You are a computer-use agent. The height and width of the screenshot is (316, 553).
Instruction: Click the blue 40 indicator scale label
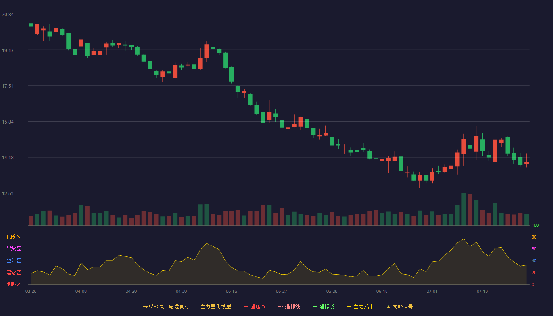tap(534, 261)
